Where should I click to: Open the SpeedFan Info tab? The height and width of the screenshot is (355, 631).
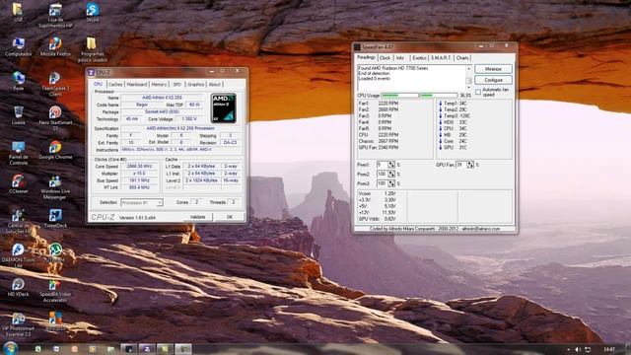pyautogui.click(x=400, y=58)
